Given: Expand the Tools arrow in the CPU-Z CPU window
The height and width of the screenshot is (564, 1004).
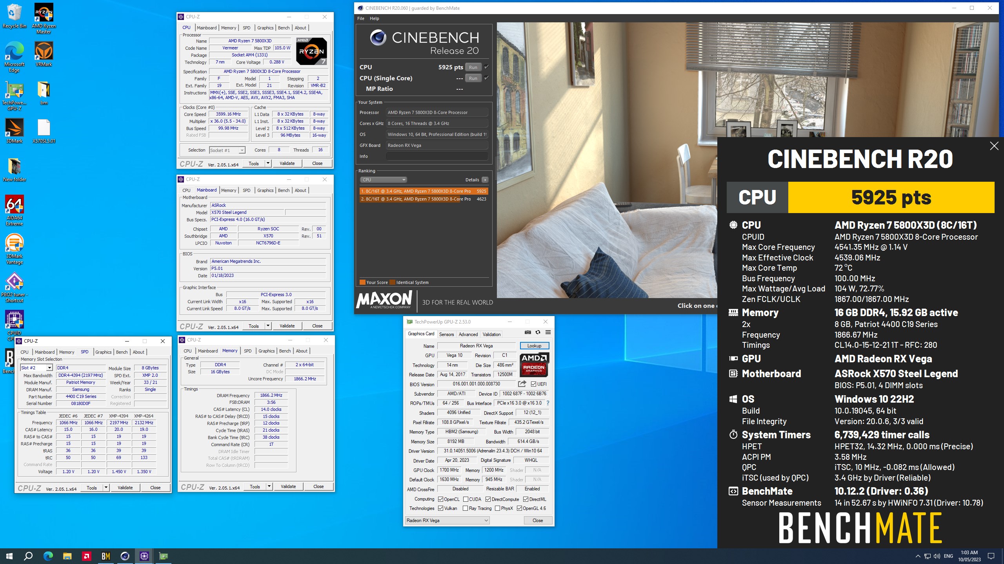Looking at the screenshot, I should click(x=268, y=163).
